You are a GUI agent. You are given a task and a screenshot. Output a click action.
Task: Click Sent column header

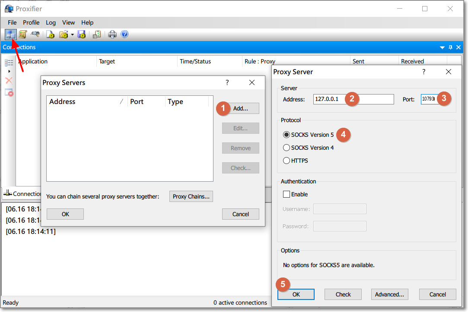coord(374,61)
